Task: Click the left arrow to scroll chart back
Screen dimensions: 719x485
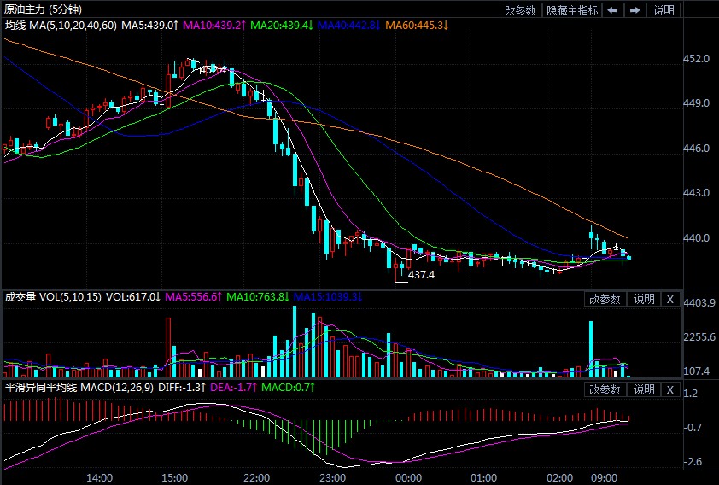Action: tap(613, 10)
